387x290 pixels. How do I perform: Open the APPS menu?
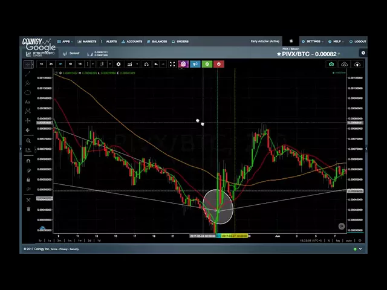65,42
